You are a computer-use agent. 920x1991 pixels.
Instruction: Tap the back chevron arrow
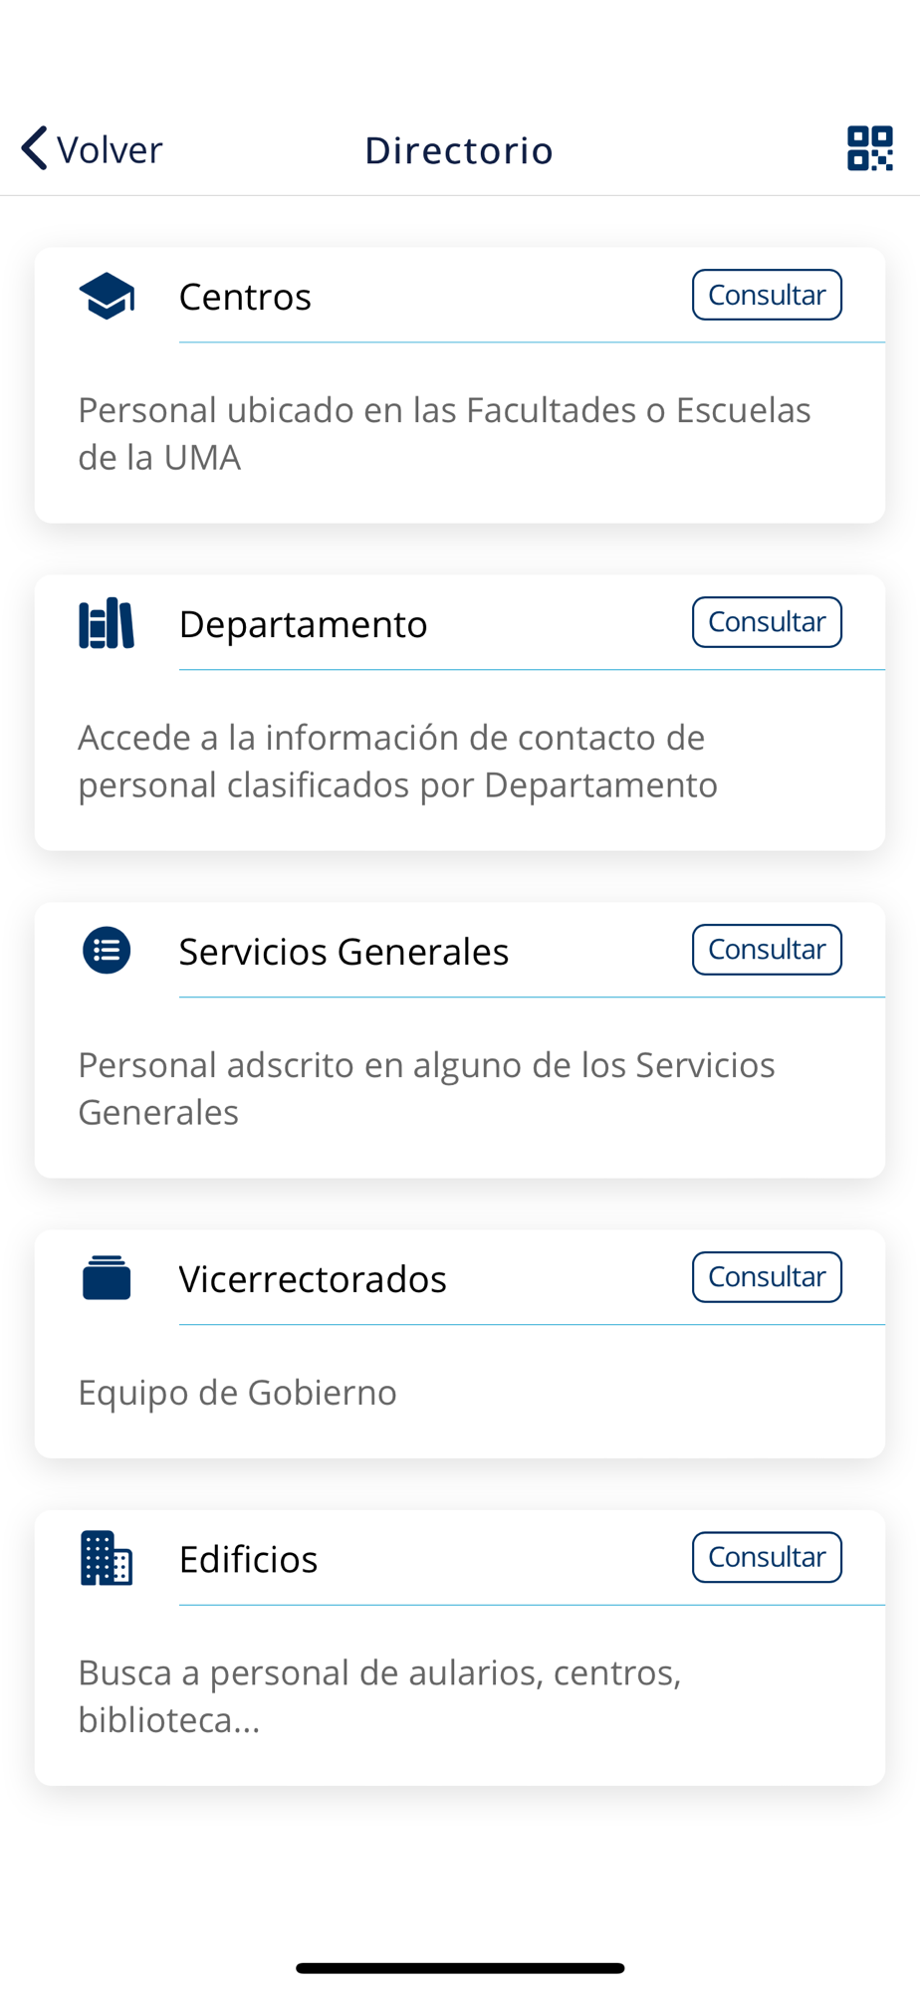click(x=34, y=148)
